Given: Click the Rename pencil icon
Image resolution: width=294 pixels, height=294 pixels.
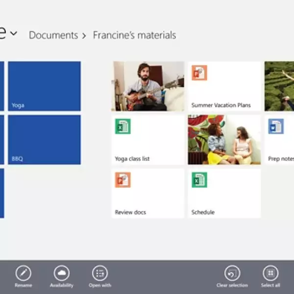Looking at the screenshot, I should [23, 273].
